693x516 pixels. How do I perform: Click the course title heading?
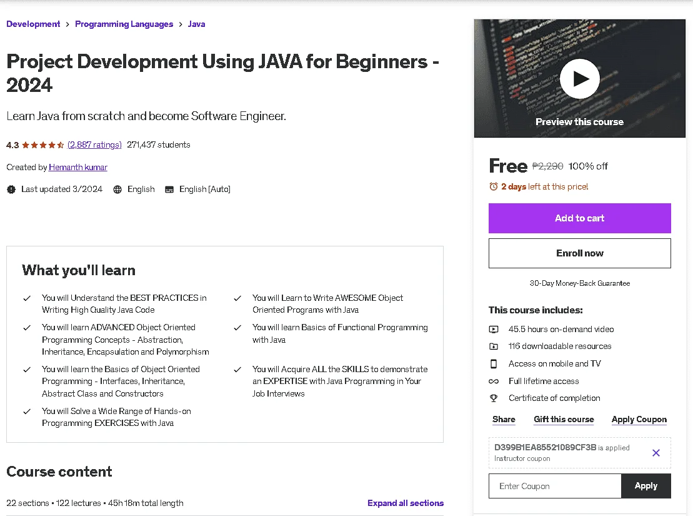[222, 73]
